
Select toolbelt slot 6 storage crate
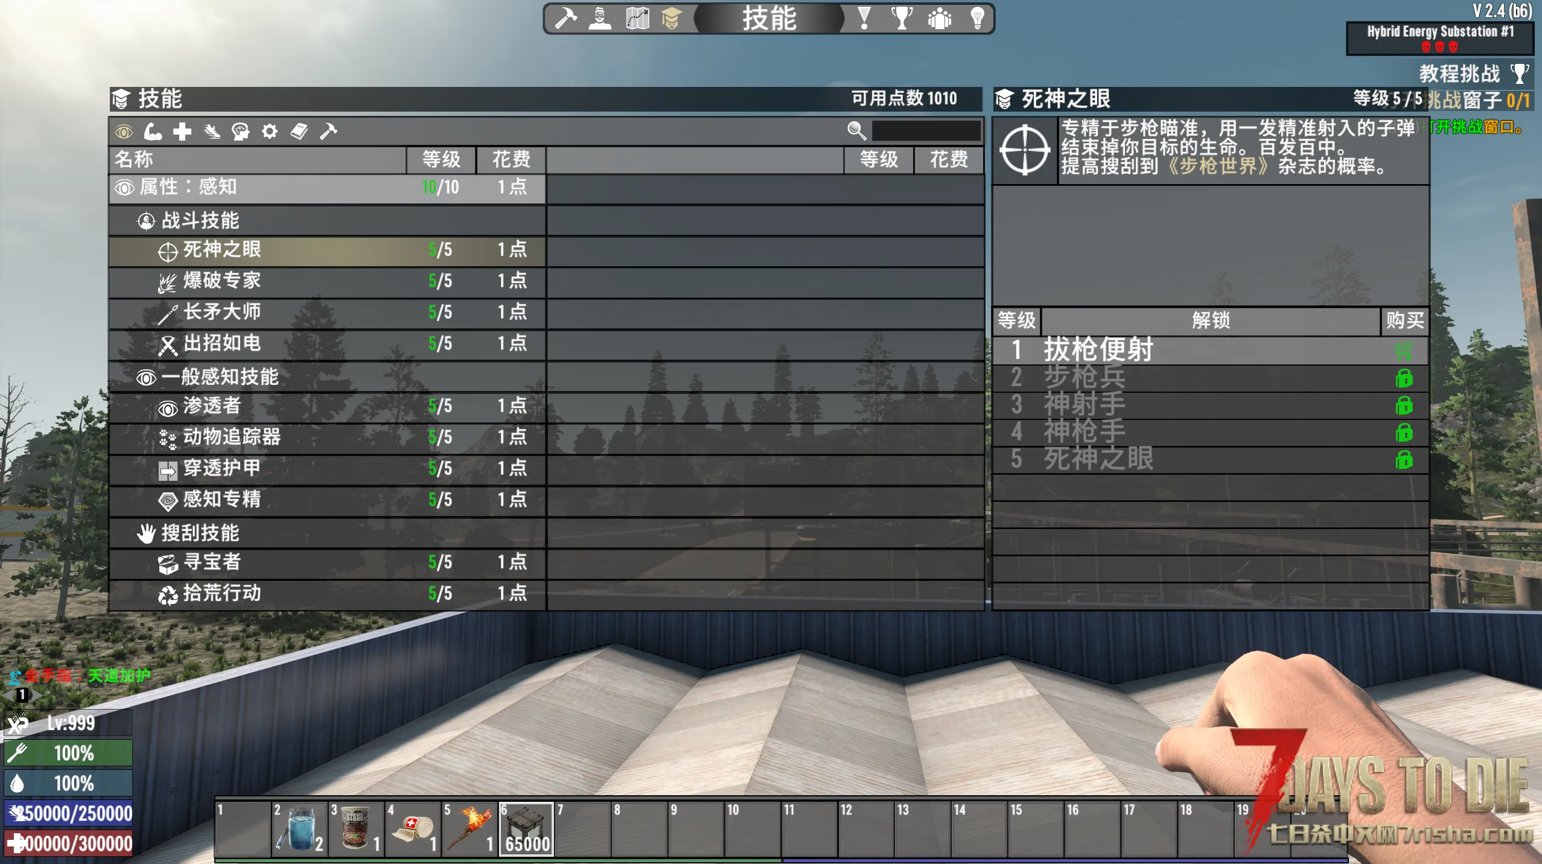[x=526, y=829]
